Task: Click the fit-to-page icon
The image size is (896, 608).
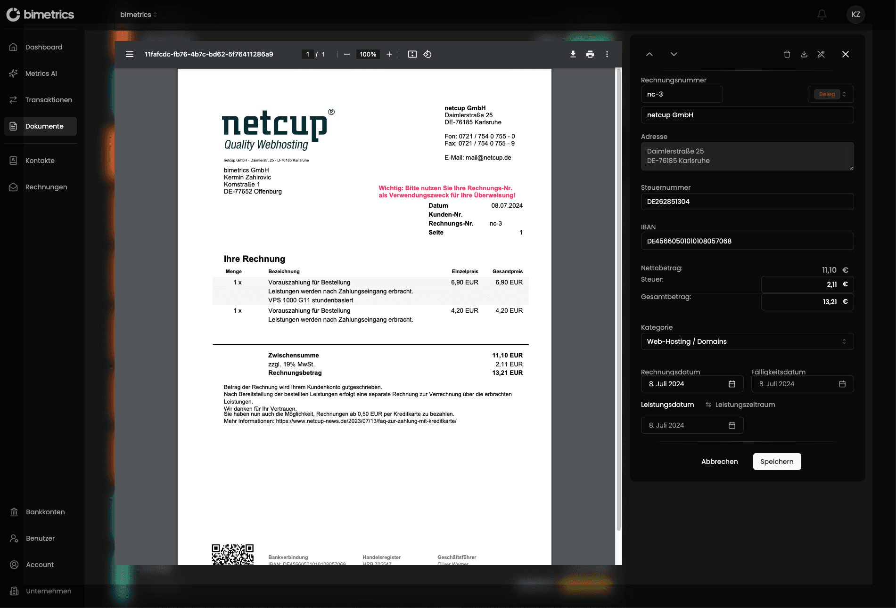Action: click(x=412, y=54)
